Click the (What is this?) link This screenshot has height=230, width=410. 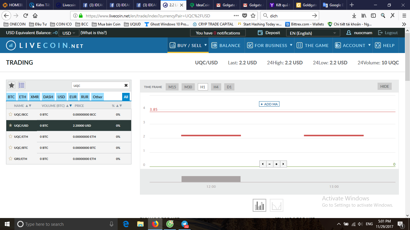point(94,33)
